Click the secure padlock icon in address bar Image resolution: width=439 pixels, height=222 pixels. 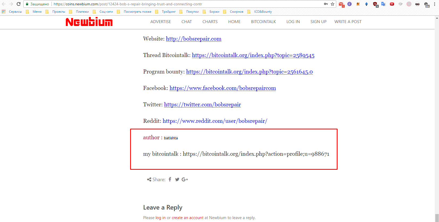point(27,4)
